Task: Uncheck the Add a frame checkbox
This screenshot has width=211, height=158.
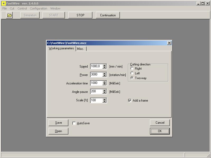Action: 130,100
